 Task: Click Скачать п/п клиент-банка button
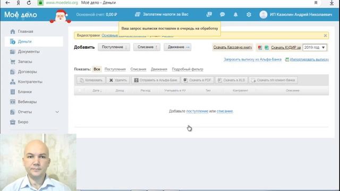[x=273, y=80]
